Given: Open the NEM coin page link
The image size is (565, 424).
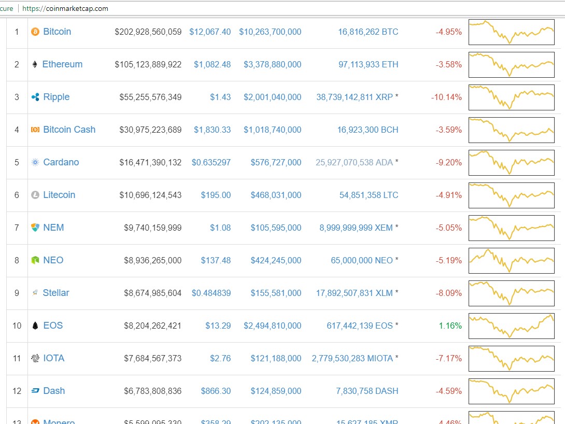Looking at the screenshot, I should point(53,228).
